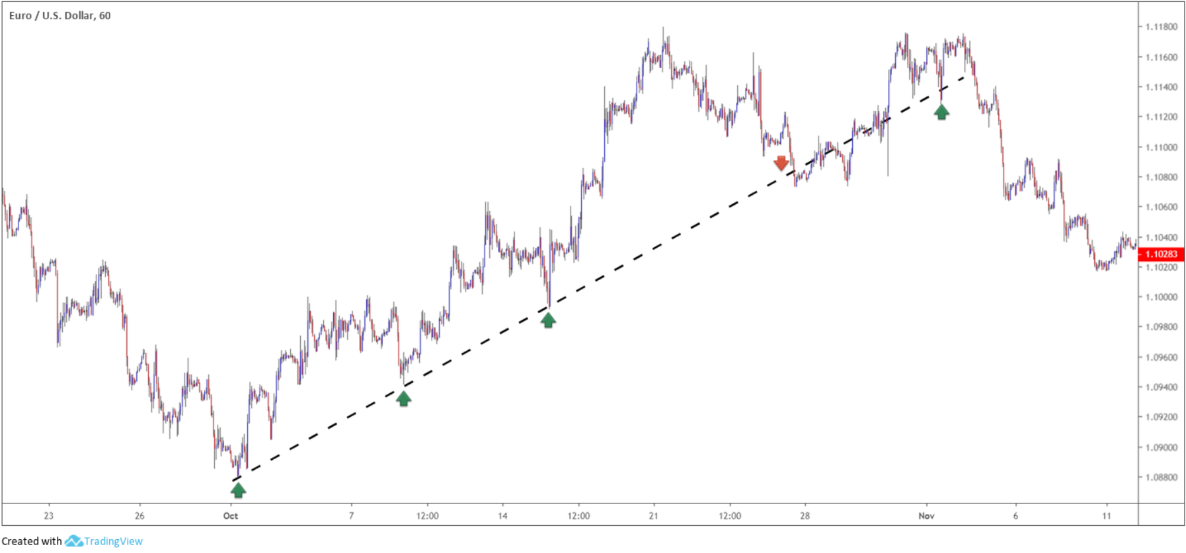This screenshot has height=553, width=1186.
Task: Click the 1.09600 price axis label
Action: pyautogui.click(x=1162, y=357)
